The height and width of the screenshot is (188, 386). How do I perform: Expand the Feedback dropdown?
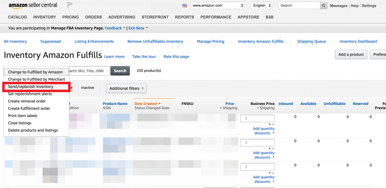(115, 28)
